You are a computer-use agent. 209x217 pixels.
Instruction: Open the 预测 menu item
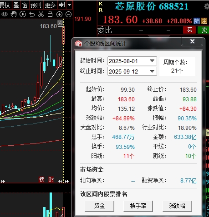pos(36,5)
